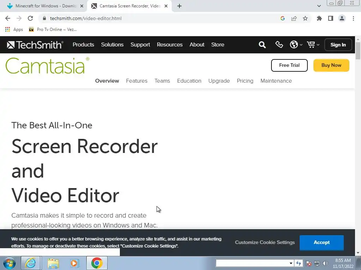Click the Buy Now button

coord(331,65)
